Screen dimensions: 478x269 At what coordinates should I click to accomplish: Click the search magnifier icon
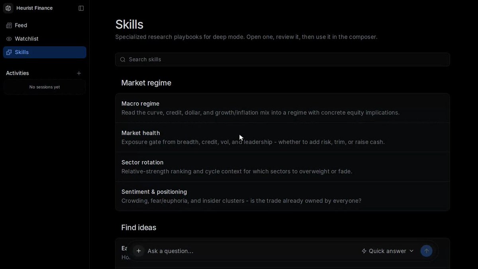click(x=123, y=60)
